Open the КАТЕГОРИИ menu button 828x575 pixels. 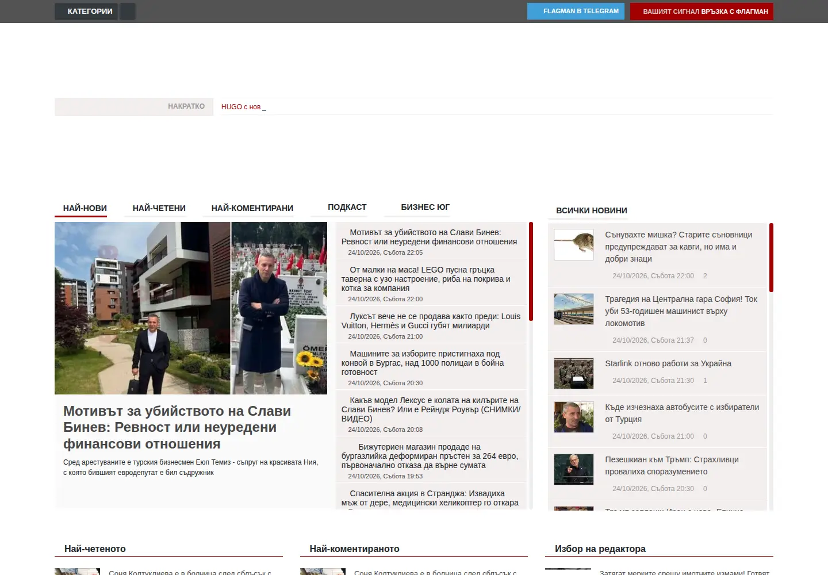(86, 11)
